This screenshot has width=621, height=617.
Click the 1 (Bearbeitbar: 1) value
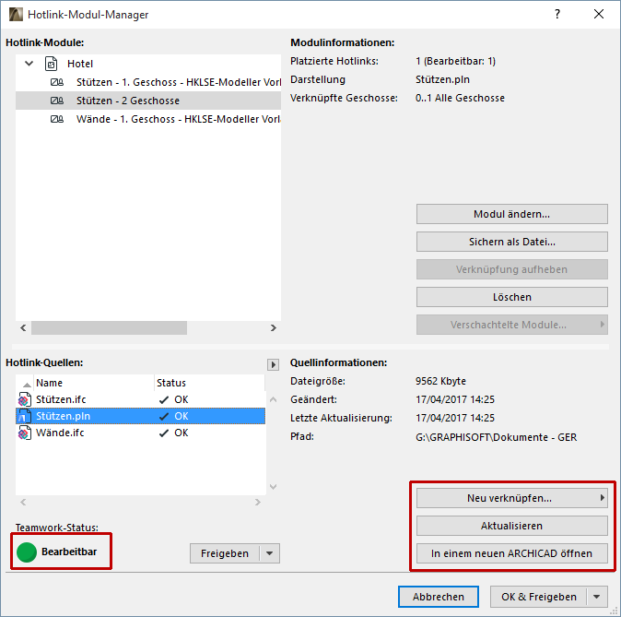click(455, 61)
